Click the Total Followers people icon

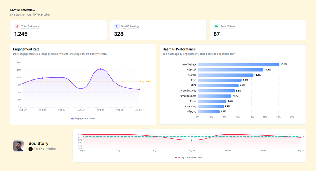pyautogui.click(x=17, y=26)
